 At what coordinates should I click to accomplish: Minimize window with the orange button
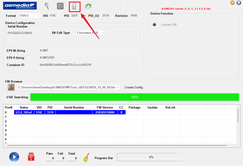click(x=232, y=3)
